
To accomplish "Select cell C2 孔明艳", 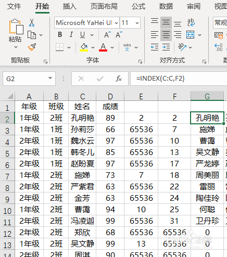I will 82,118.
